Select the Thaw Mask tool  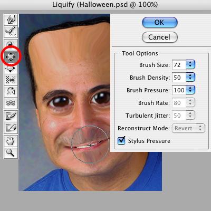[11, 128]
